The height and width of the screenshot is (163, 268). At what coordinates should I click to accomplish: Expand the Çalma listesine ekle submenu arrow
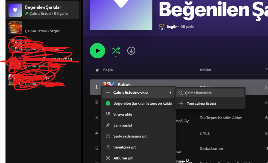pyautogui.click(x=170, y=92)
